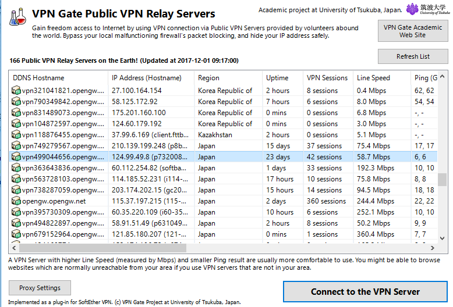453x307 pixels.
Task: Select IP address 58.125.172.92
Action: coord(135,102)
